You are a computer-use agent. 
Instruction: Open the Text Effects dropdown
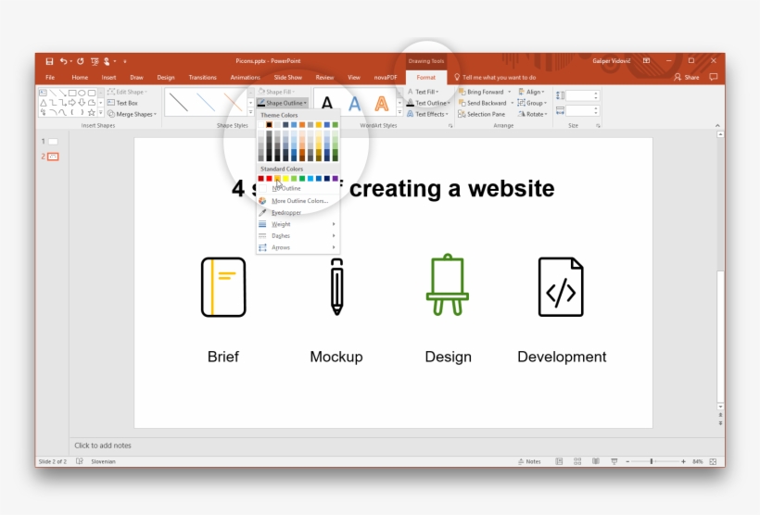click(427, 114)
